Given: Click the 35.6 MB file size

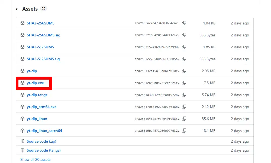Looking at the screenshot, I should tap(209, 119).
